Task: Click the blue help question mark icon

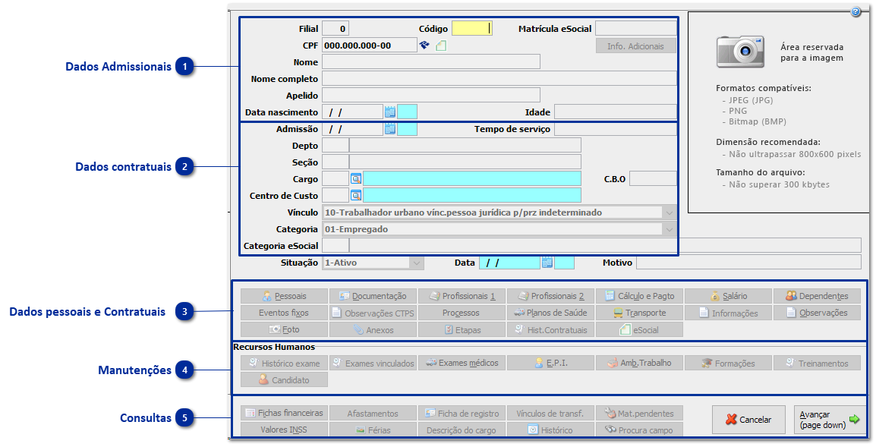Action: tap(856, 12)
